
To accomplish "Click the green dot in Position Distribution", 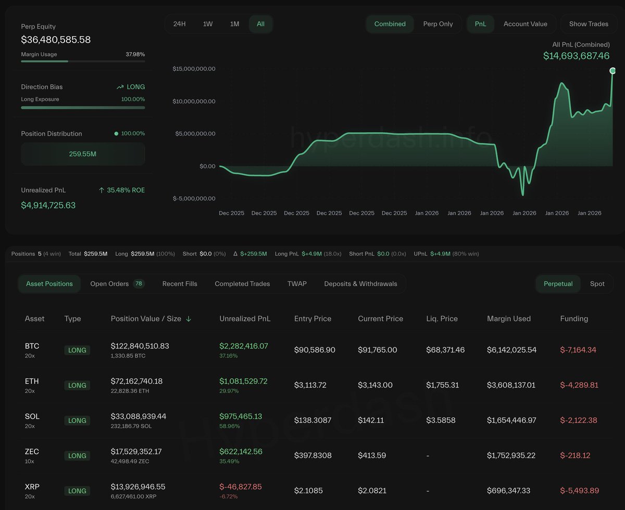I will tap(116, 134).
